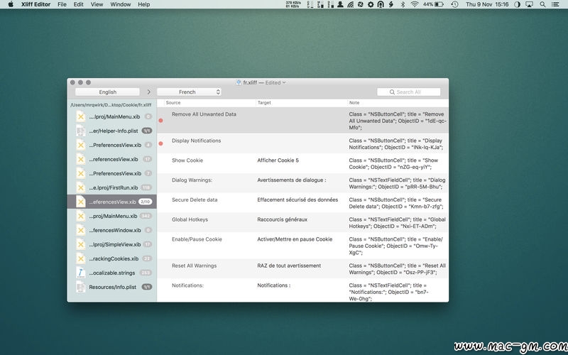568x355 pixels.
Task: Open the View menu
Action: (97, 4)
